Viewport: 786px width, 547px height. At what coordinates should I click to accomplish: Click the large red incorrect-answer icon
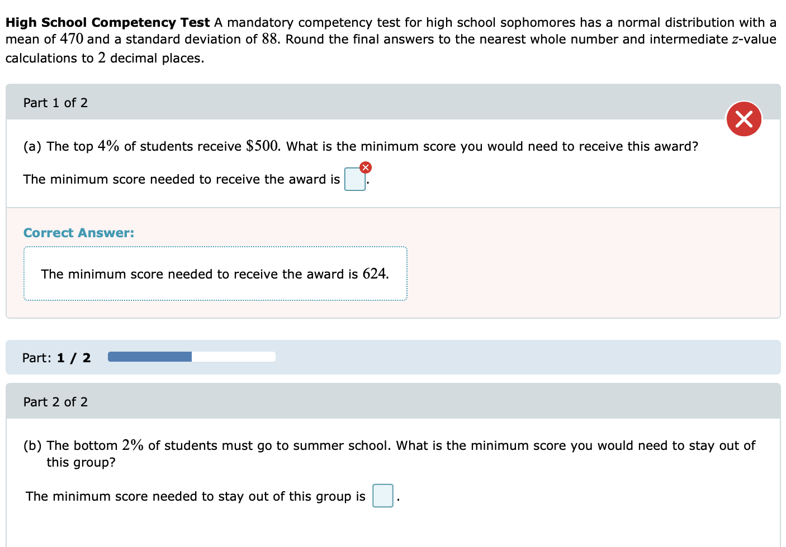click(744, 119)
